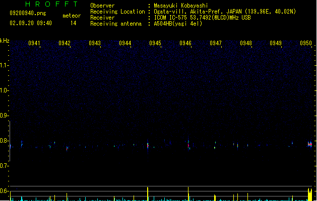317x201 pixels.
Task: Click the 0.6 kHz axis label
Action: [x=4, y=191]
